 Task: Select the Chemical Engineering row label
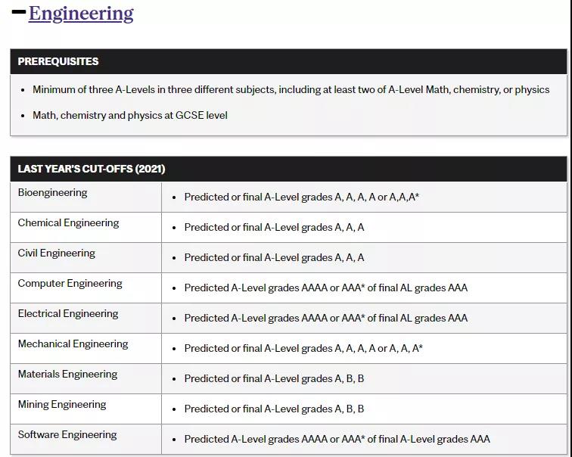tap(68, 223)
